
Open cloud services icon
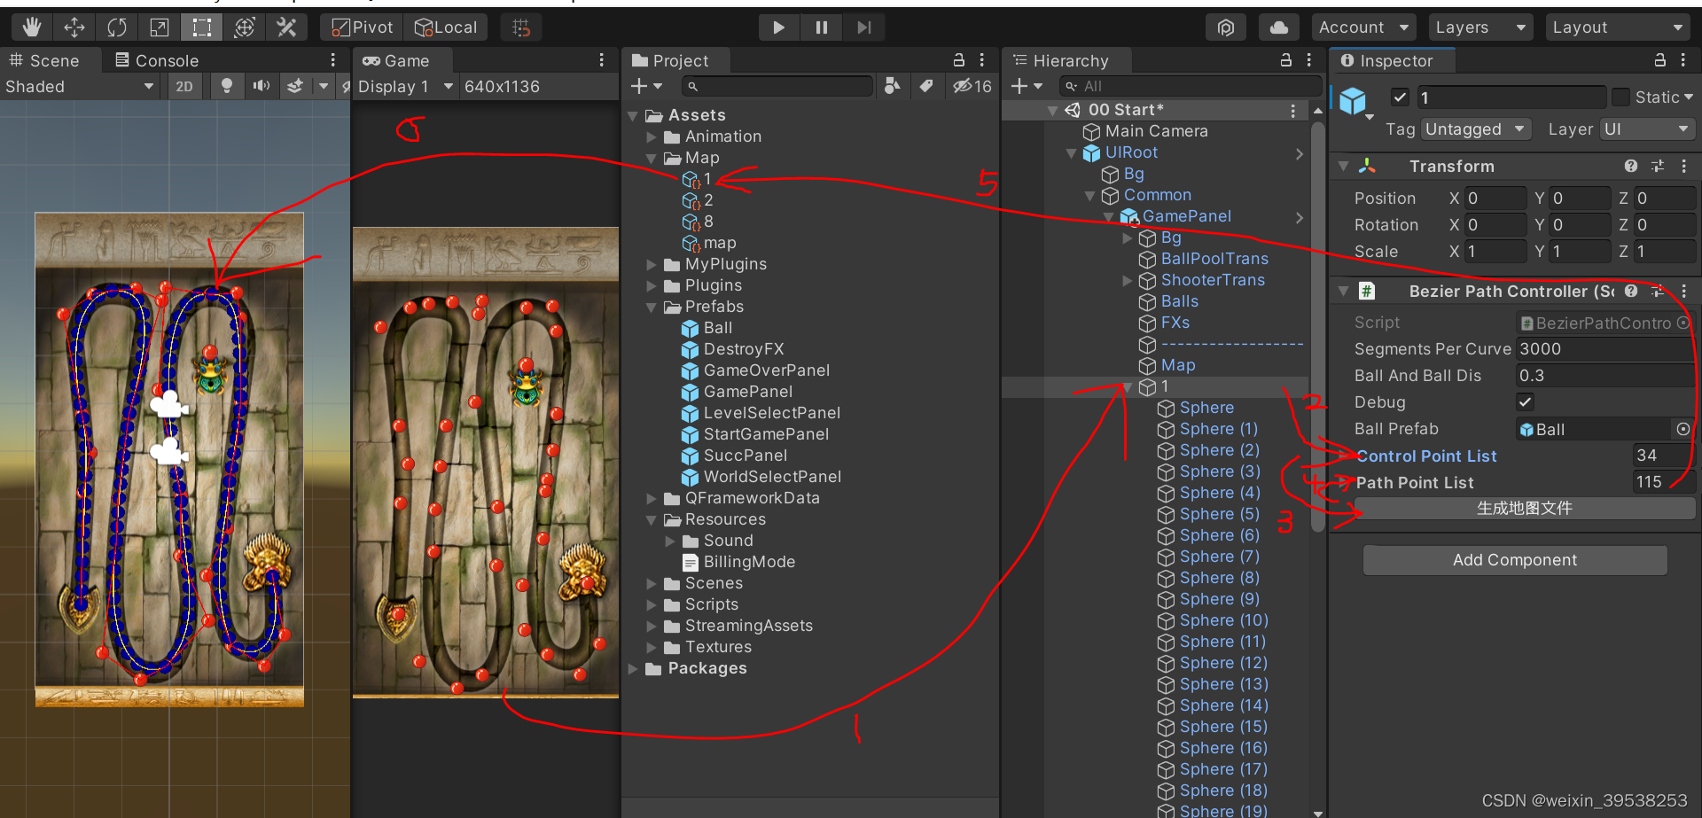click(1278, 27)
